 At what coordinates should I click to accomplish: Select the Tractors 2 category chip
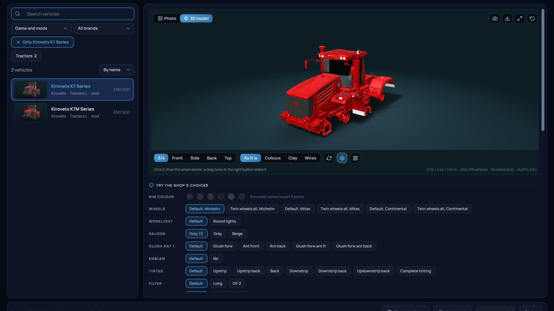26,56
